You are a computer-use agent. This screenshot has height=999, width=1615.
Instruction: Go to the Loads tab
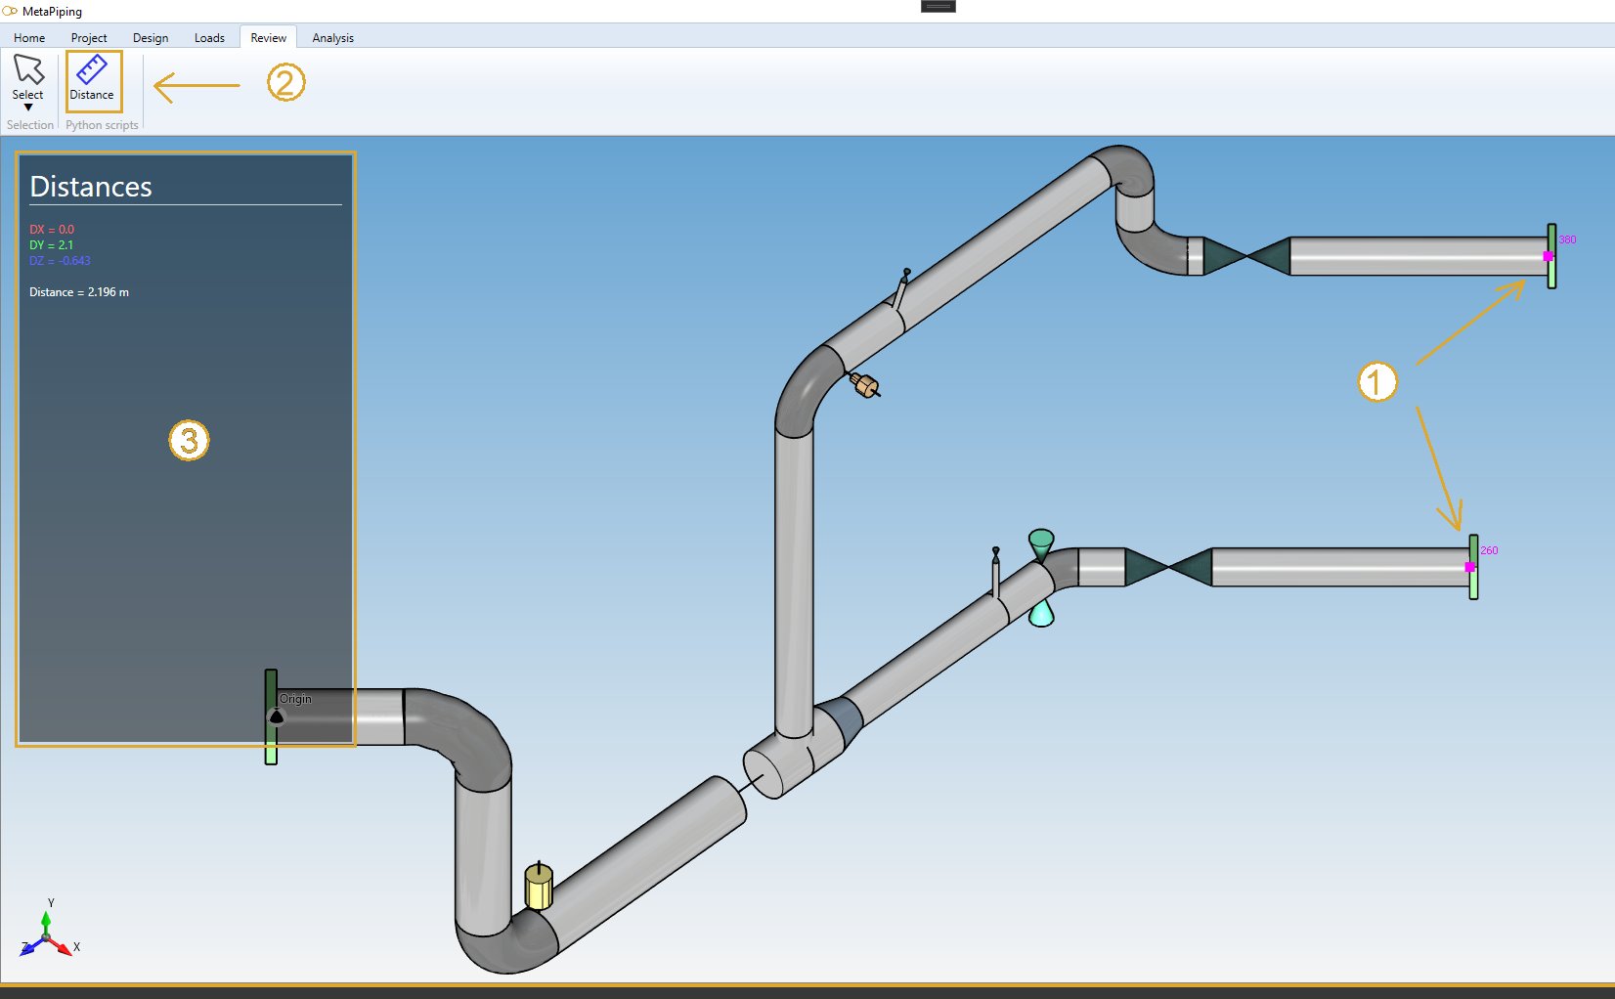pyautogui.click(x=209, y=37)
